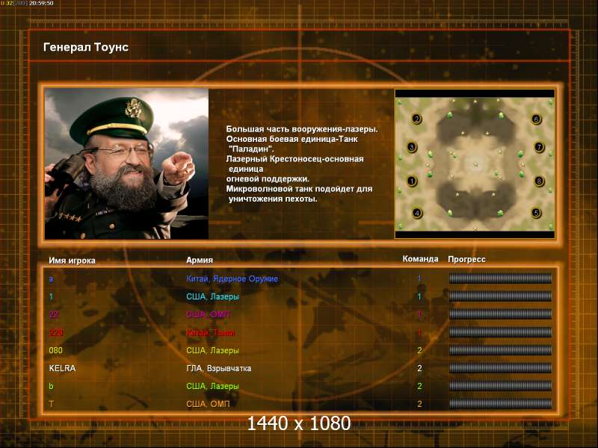Click team number in player b's row
The image size is (598, 448).
pos(419,386)
